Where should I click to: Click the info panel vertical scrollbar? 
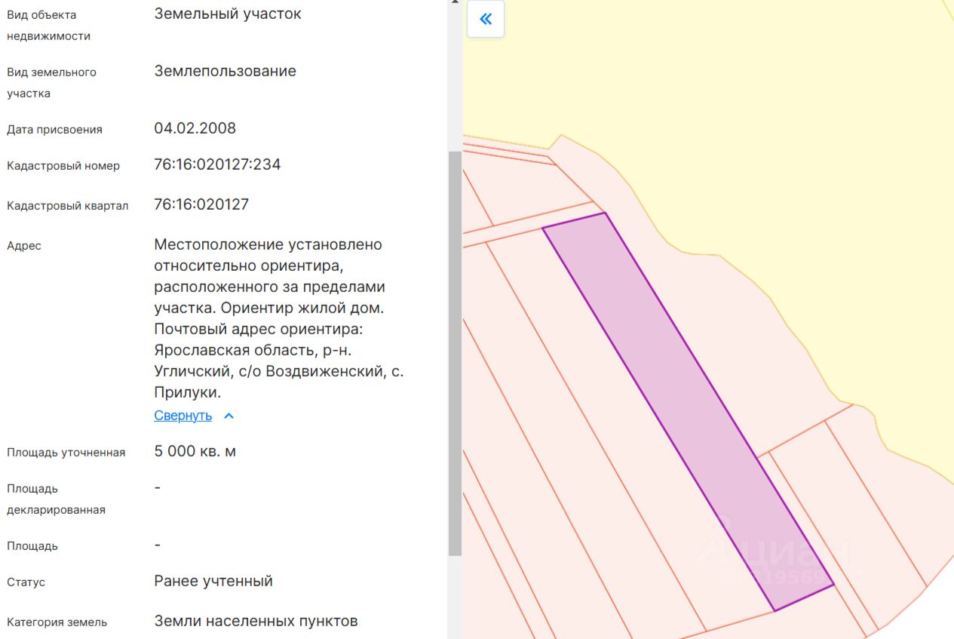(455, 353)
